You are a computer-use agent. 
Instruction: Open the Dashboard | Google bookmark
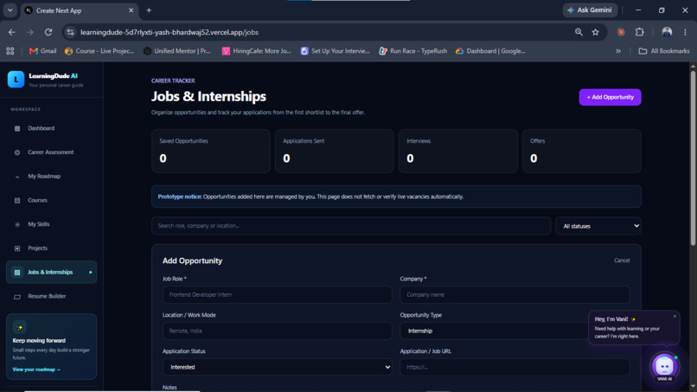(490, 51)
